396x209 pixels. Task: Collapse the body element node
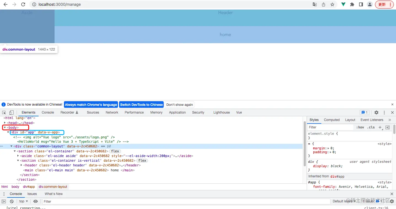[5, 128]
